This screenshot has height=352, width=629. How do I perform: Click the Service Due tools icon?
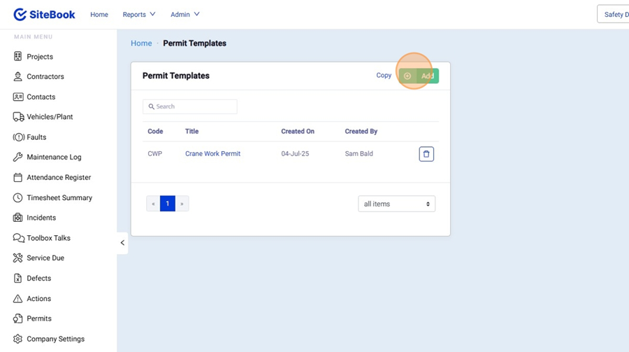(18, 258)
